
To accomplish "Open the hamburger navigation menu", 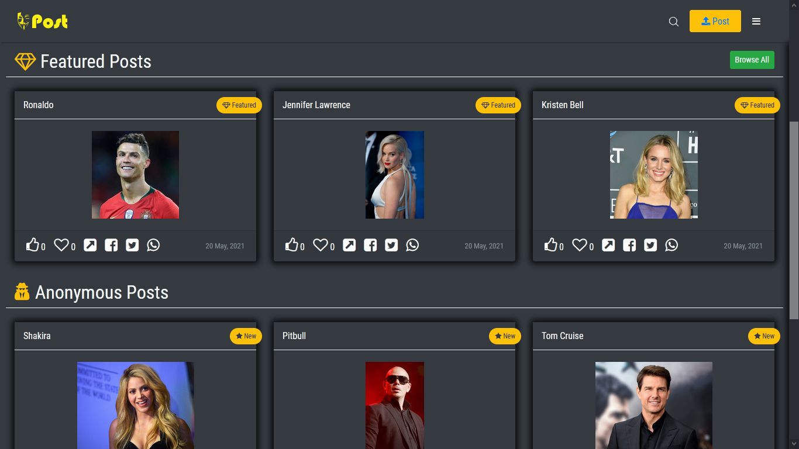I will coord(756,21).
